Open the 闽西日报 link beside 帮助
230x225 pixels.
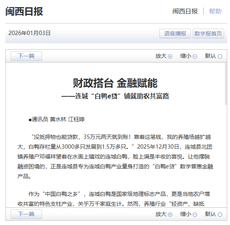click(x=185, y=11)
